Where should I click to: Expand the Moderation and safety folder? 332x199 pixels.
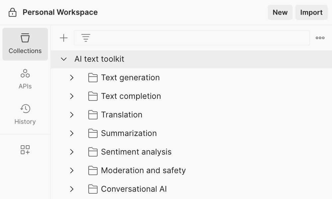(x=72, y=170)
